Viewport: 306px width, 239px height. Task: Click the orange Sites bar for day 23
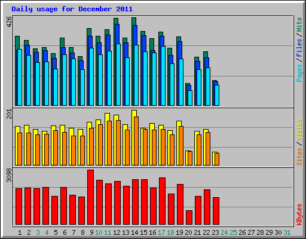(x=217, y=159)
